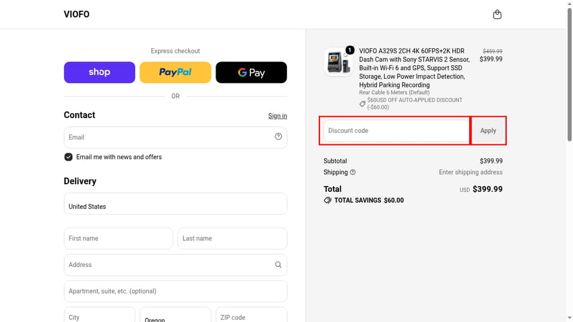
Task: Focus the Address input field
Action: coord(175,265)
